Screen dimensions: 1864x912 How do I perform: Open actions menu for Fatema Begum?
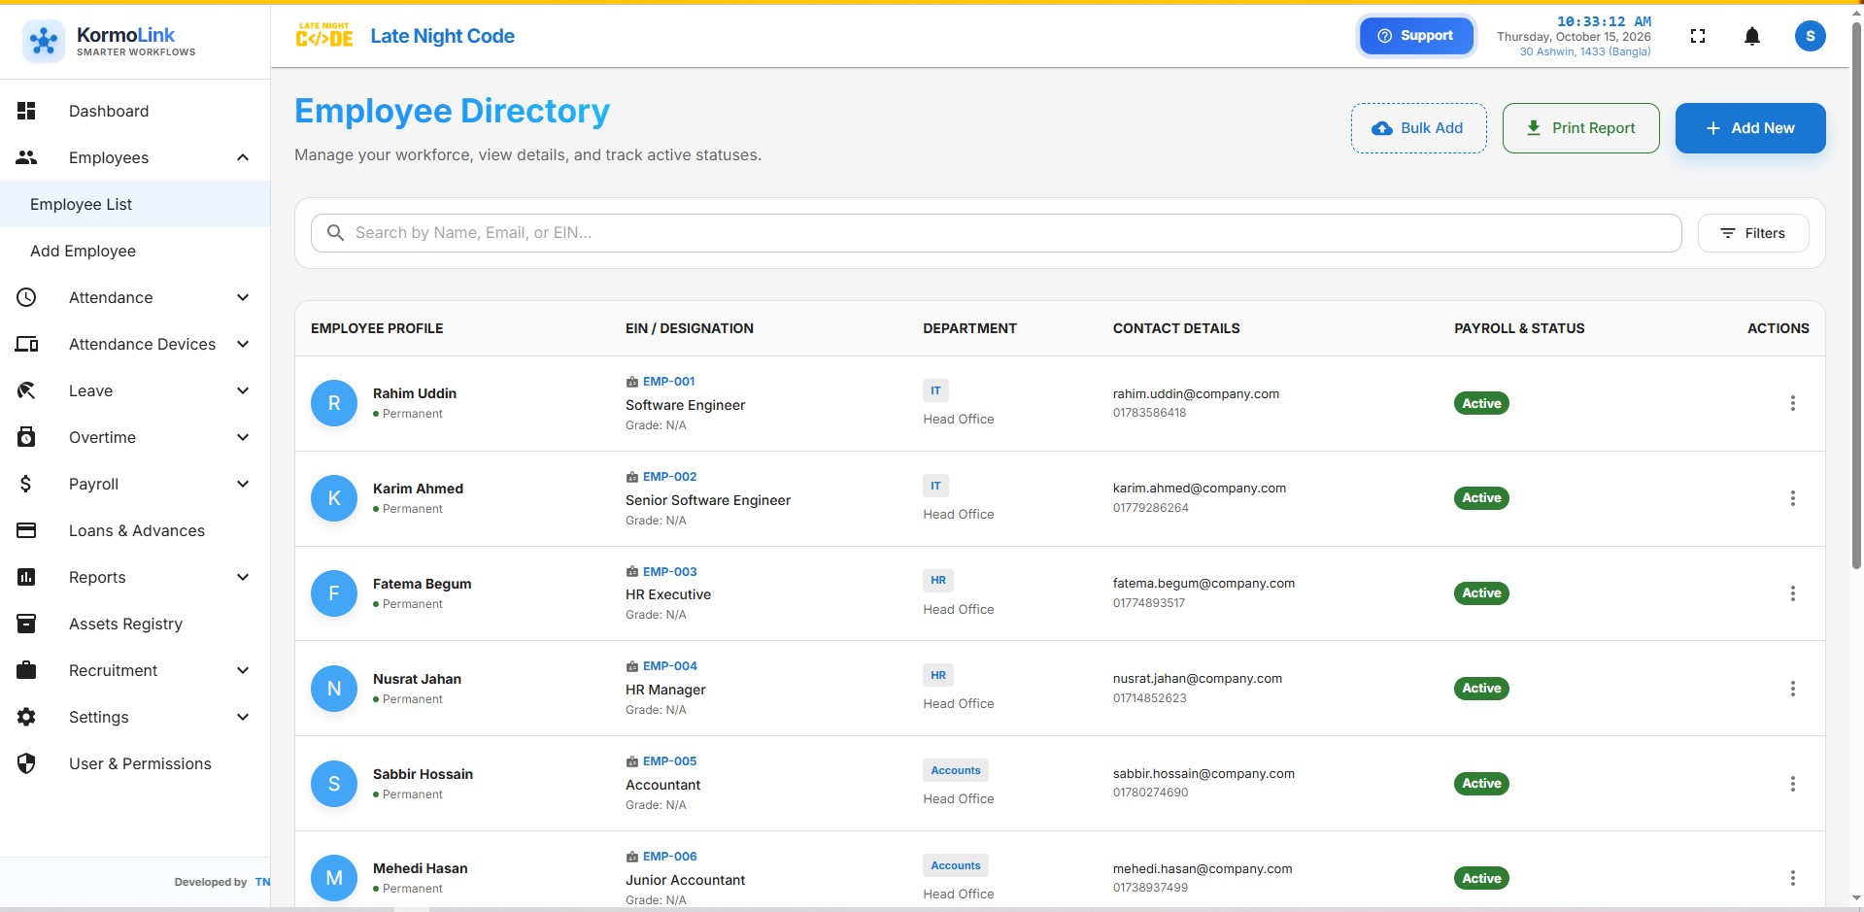1792,593
